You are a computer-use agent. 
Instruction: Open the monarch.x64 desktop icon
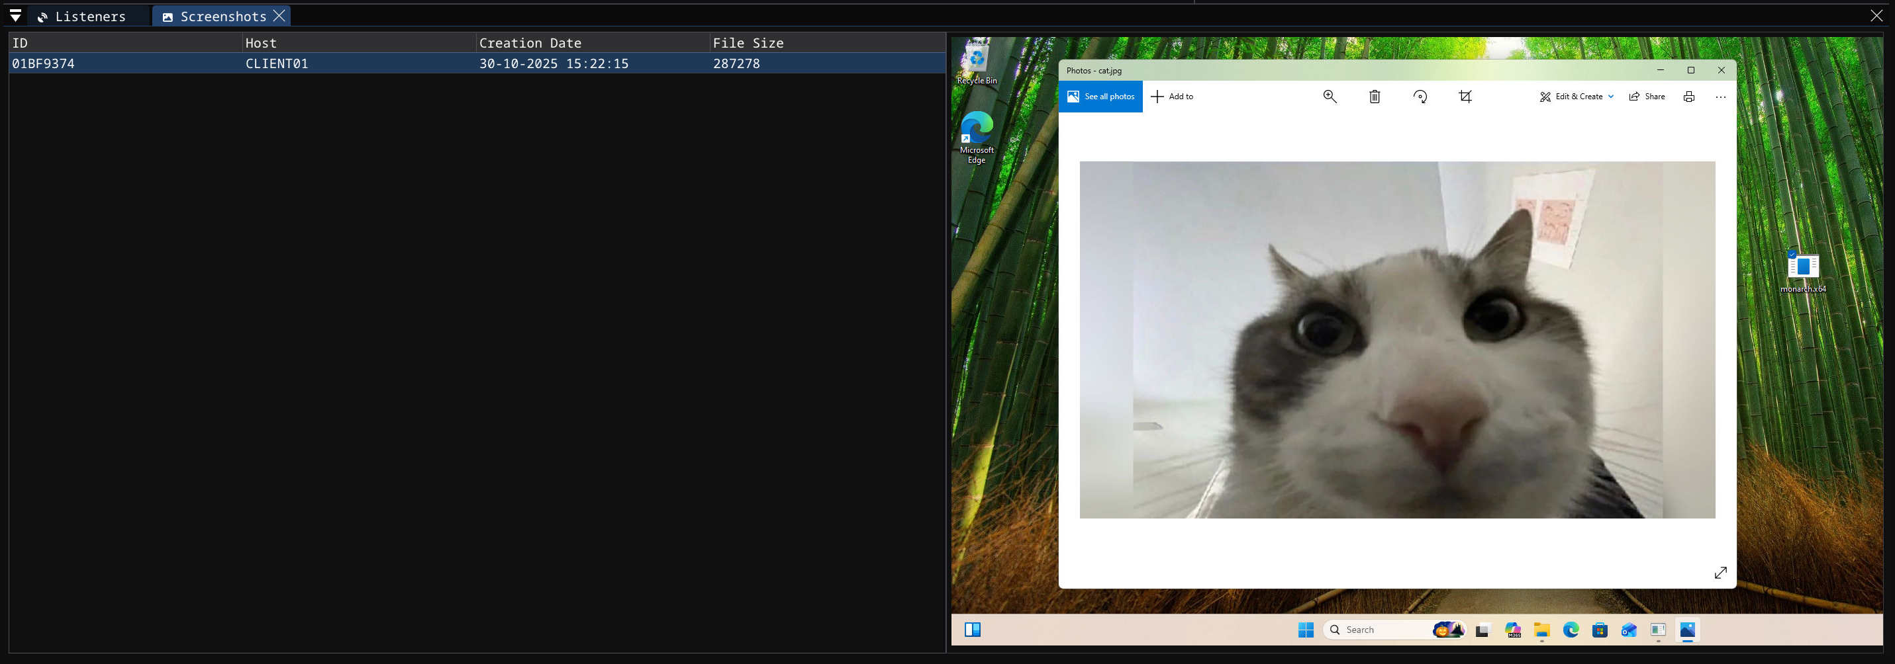pos(1802,266)
